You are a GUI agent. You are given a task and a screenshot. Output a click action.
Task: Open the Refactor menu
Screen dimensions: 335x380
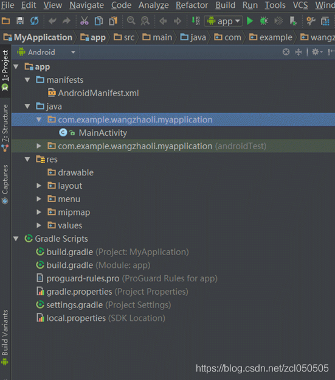click(192, 5)
